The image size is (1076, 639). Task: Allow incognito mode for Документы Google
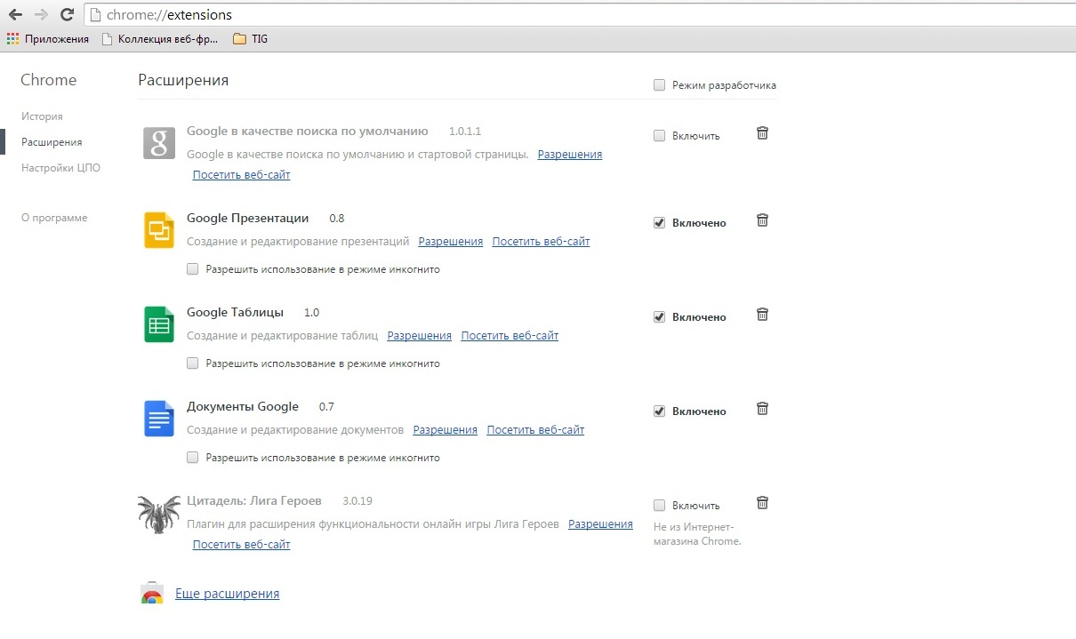193,458
